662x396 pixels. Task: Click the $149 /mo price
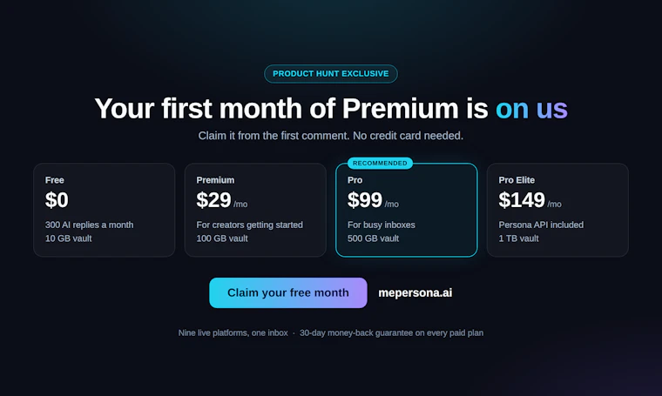point(530,200)
